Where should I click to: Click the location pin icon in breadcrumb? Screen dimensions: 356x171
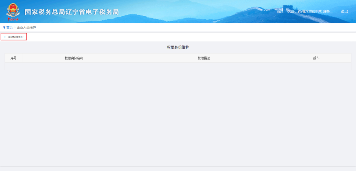pos(4,27)
